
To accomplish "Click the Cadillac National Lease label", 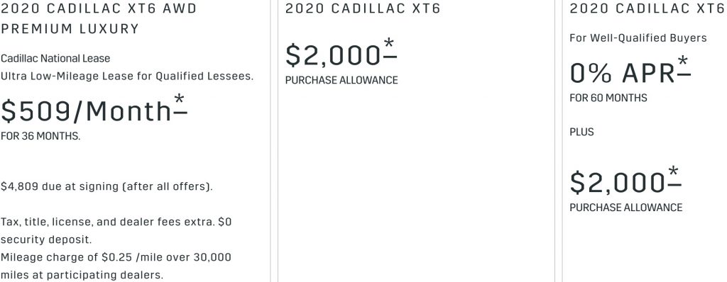I will 55,59.
